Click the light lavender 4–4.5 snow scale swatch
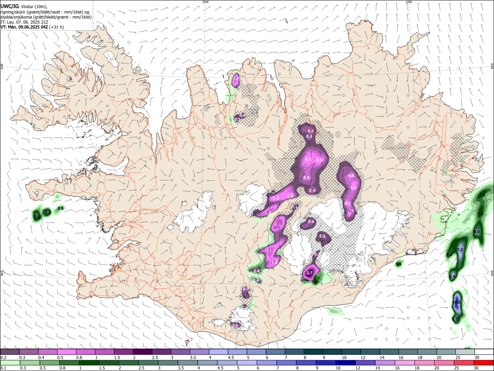Viewport: 494px width, 371px height. [x=218, y=351]
